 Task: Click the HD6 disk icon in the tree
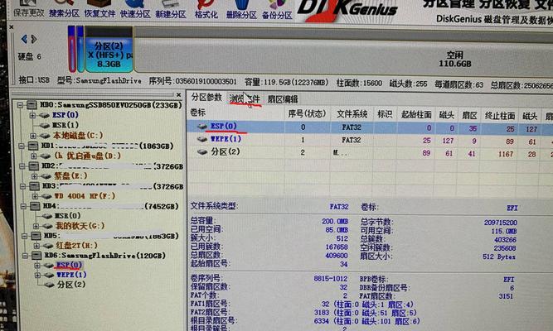click(36, 256)
